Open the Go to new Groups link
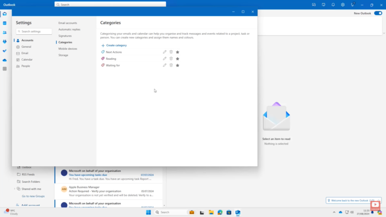The width and height of the screenshot is (386, 217). click(x=33, y=196)
